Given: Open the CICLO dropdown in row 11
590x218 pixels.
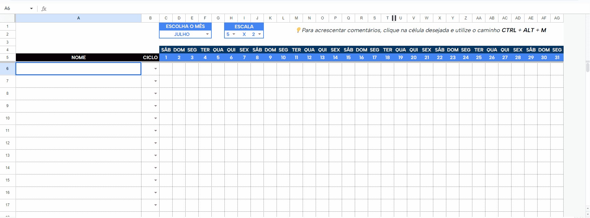Looking at the screenshot, I should tap(155, 131).
